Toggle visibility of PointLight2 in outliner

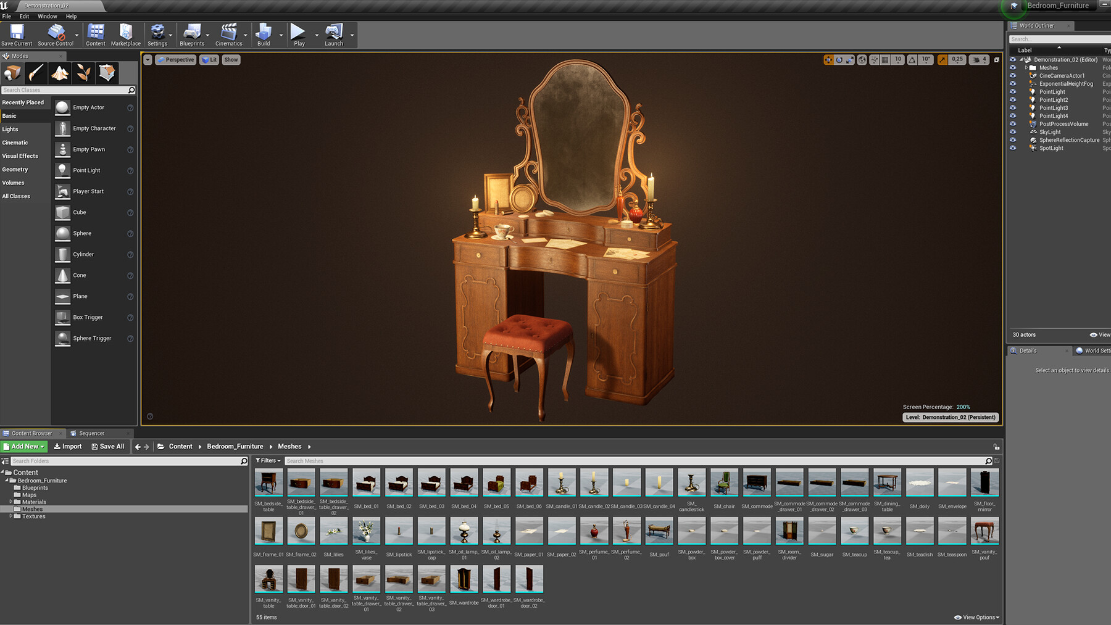tap(1013, 99)
